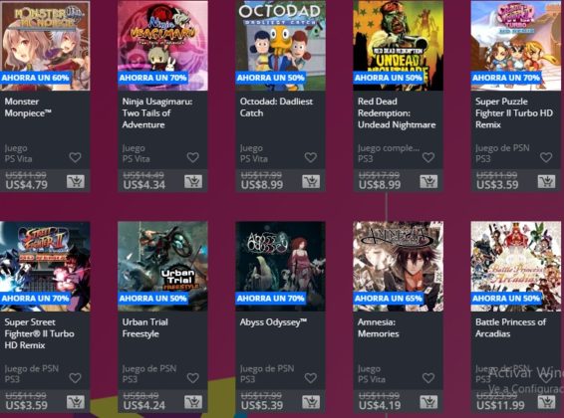Favorite Urban Trial Freestyle with heart icon
This screenshot has width=564, height=418.
(192, 378)
